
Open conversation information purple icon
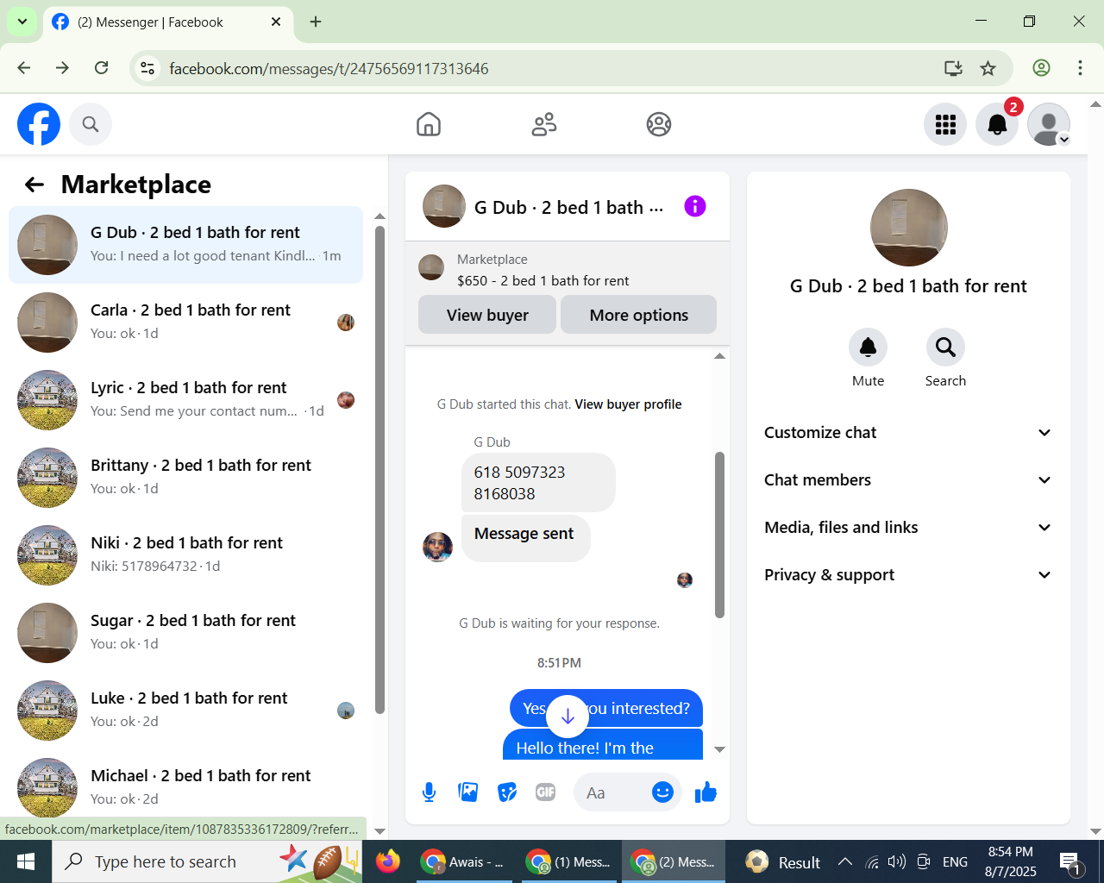point(695,206)
